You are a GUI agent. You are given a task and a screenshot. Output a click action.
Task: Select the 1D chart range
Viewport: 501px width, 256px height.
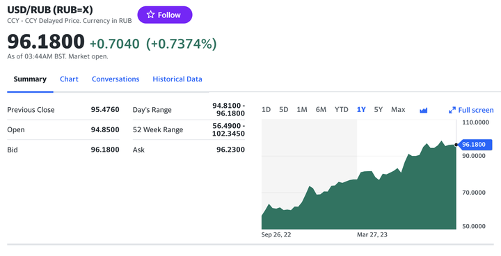pyautogui.click(x=266, y=110)
